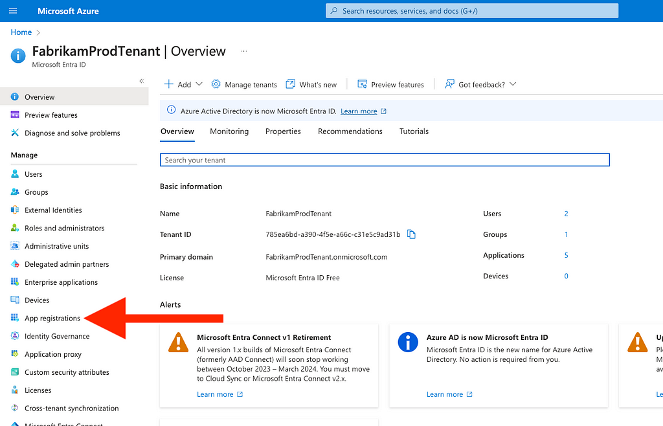Open Cross-tenant synchronization menu item
The width and height of the screenshot is (663, 426).
(71, 409)
